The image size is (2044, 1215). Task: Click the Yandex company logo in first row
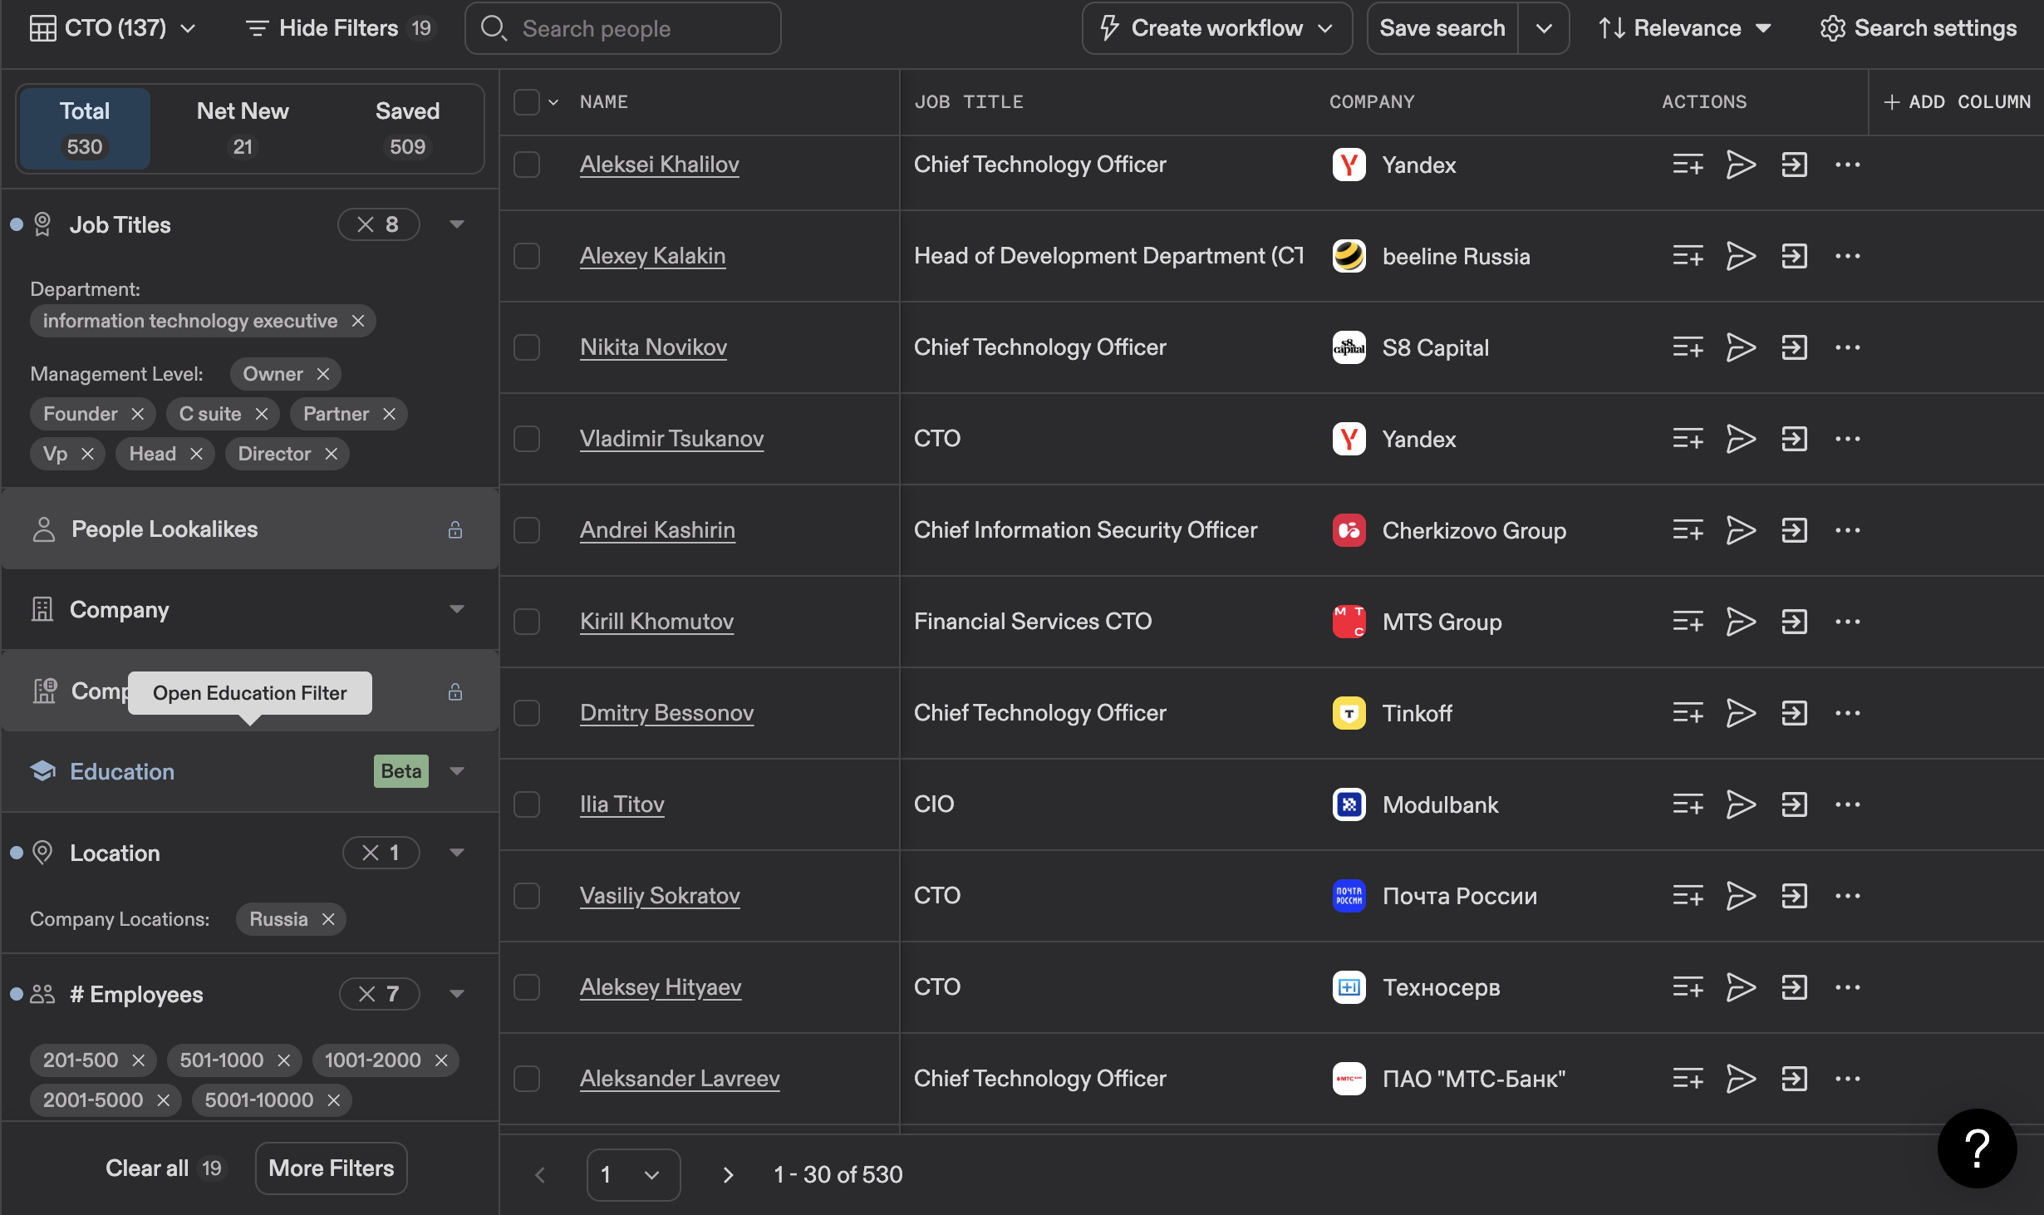coord(1349,165)
